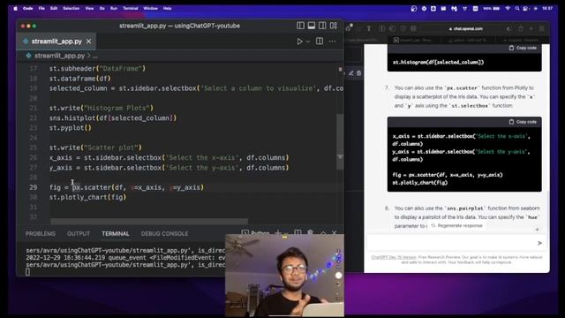This screenshot has width=565, height=318.
Task: Open the Help menu
Action: [x=167, y=8]
